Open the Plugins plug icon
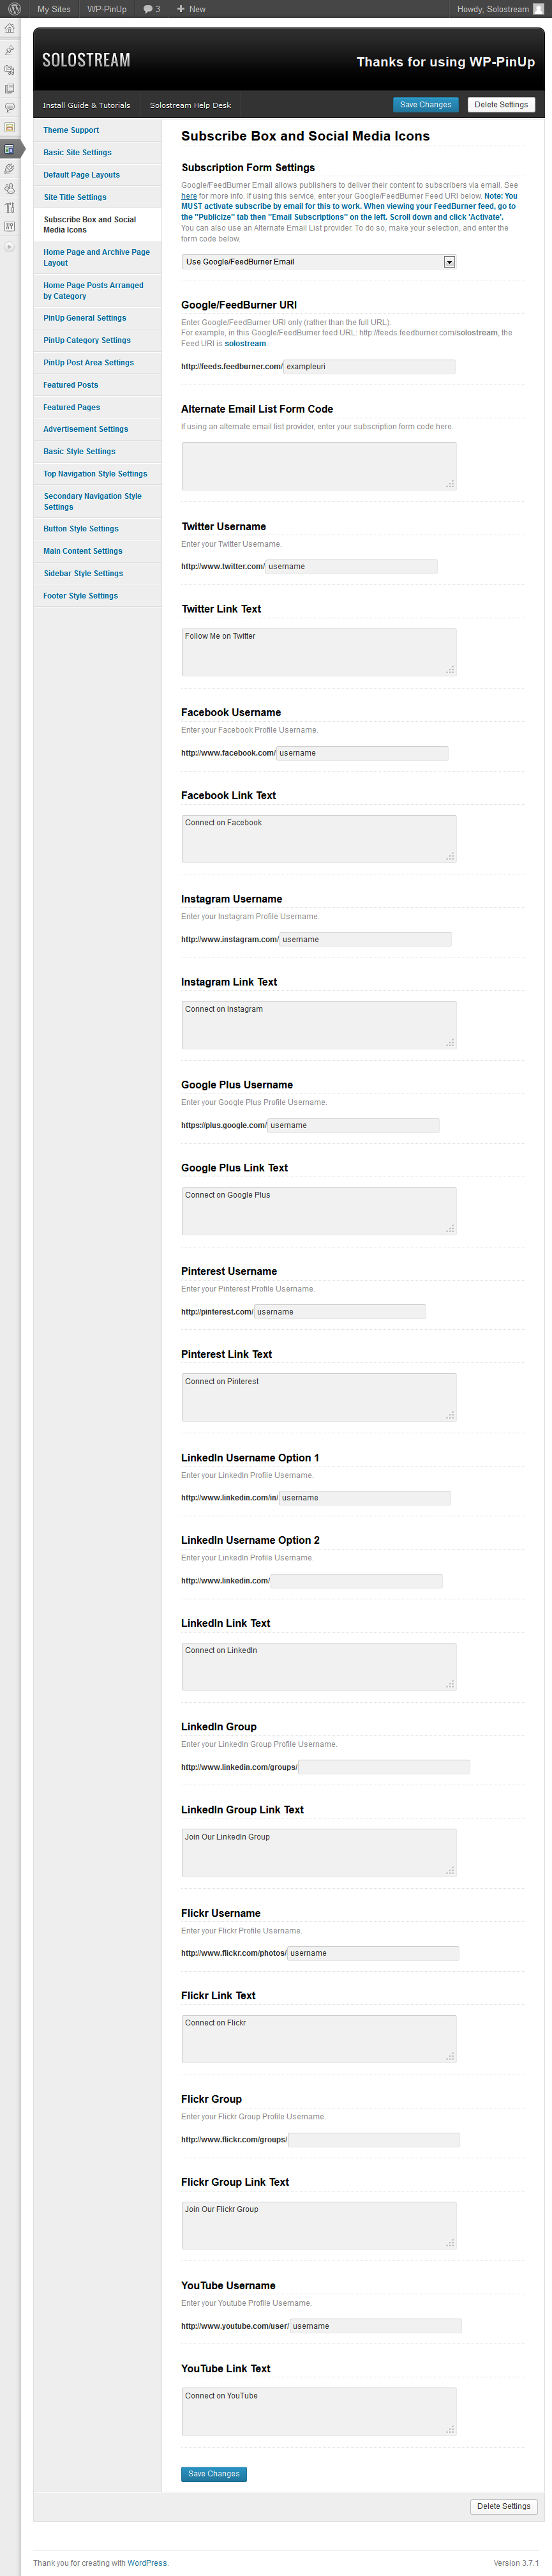The height and width of the screenshot is (2576, 552). click(10, 169)
